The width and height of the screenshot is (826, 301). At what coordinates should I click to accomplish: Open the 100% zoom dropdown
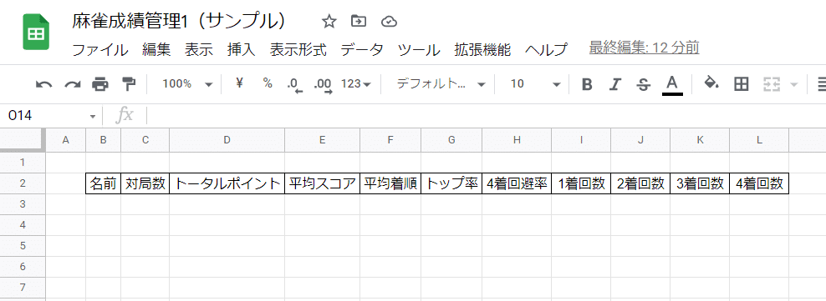tap(187, 84)
